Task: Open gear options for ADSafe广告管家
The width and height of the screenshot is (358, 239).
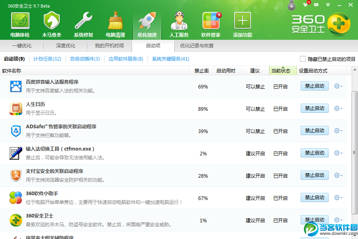Action: click(x=339, y=131)
